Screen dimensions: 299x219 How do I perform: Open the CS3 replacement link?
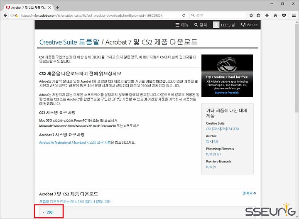236,129
